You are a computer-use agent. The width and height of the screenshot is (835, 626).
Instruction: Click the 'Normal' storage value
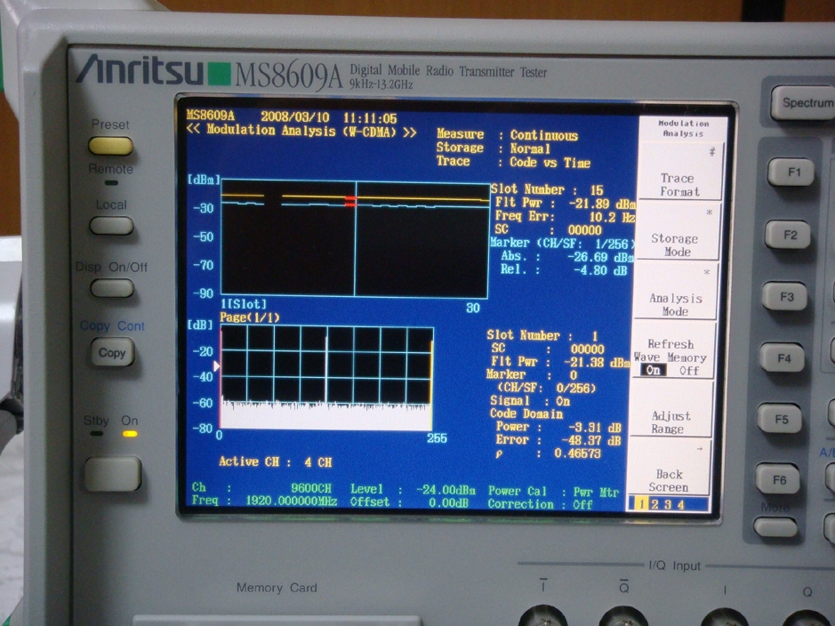click(530, 148)
